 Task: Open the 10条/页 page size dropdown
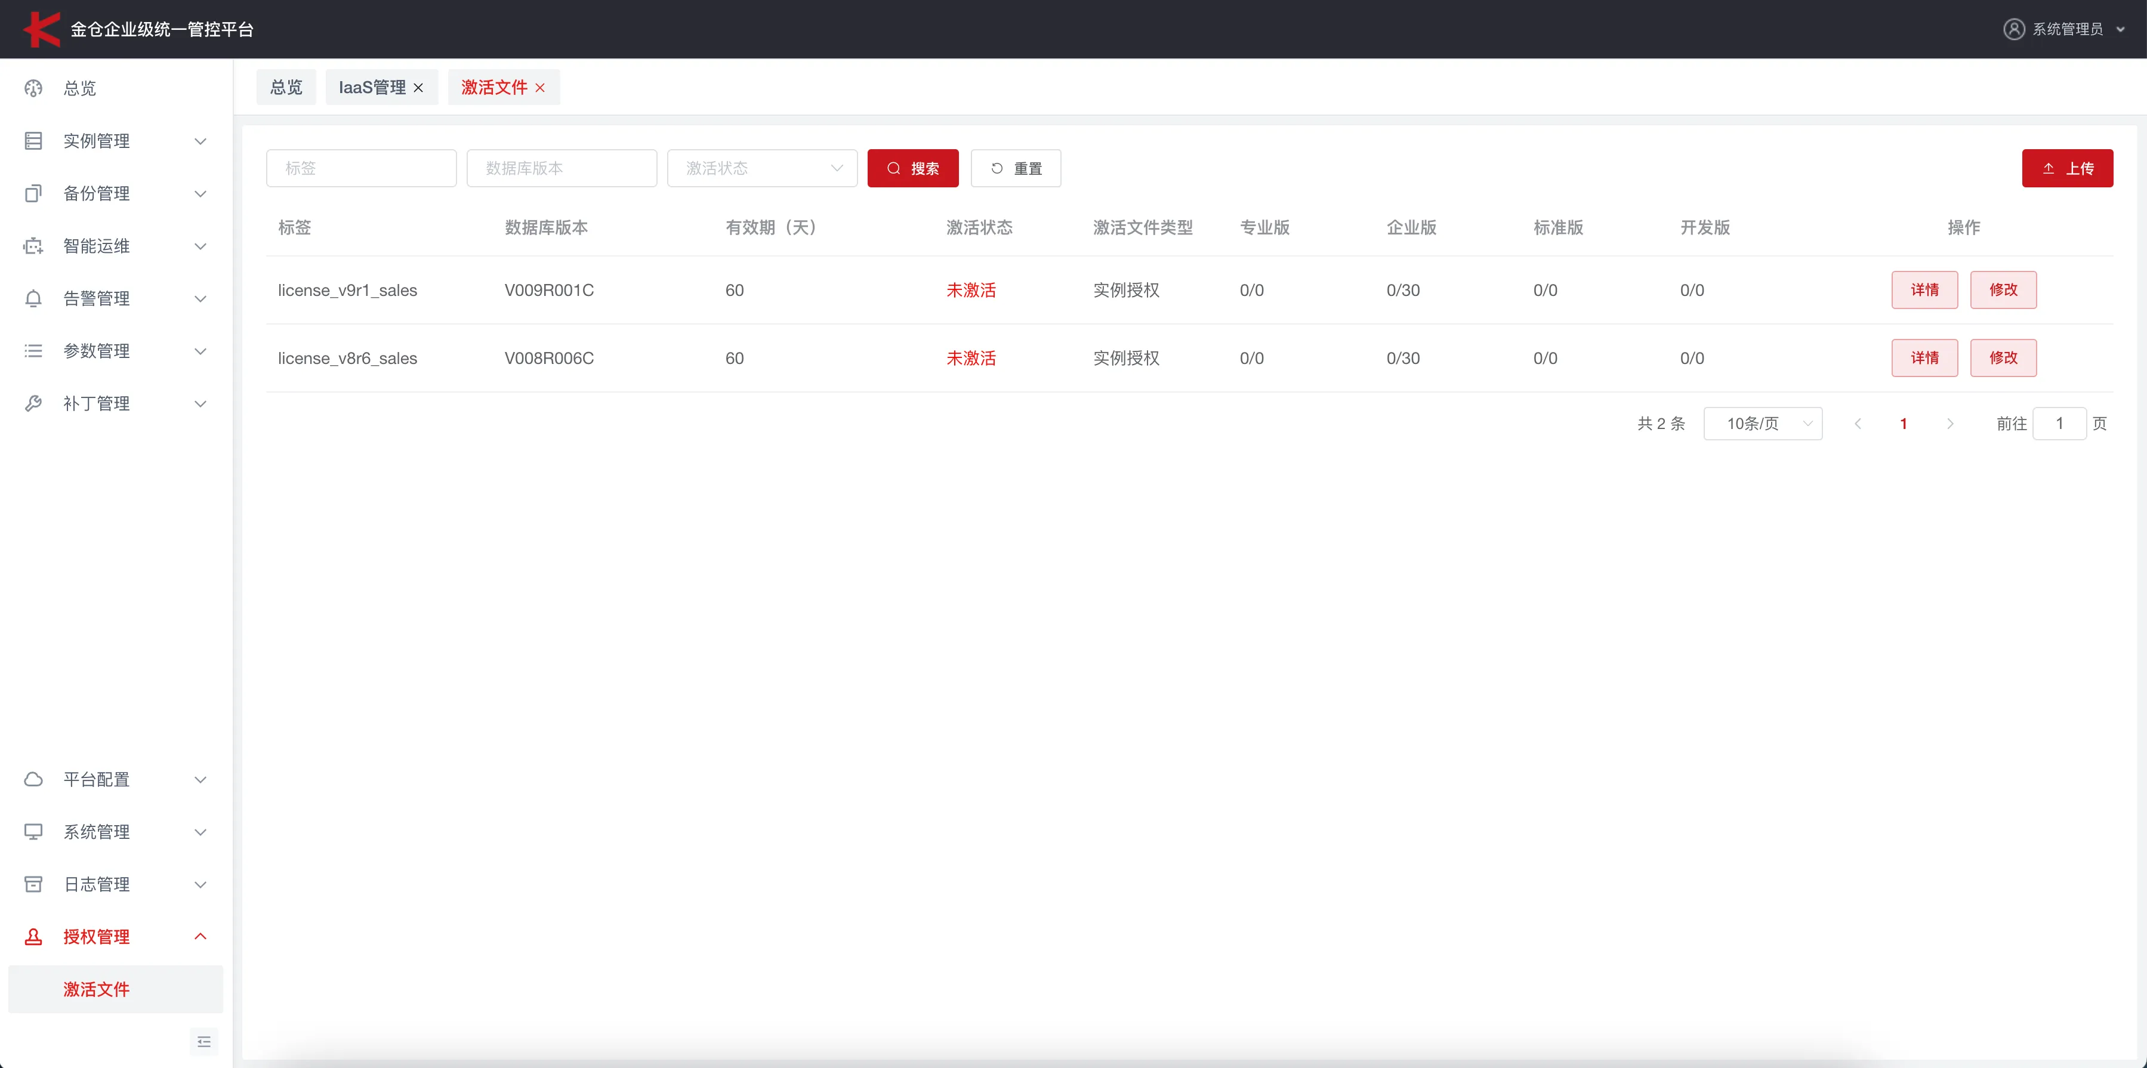point(1763,423)
